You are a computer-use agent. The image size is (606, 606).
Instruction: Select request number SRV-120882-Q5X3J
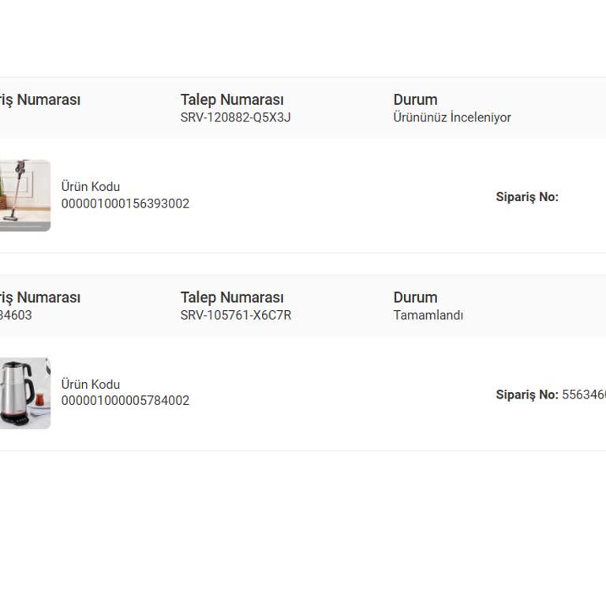[235, 118]
